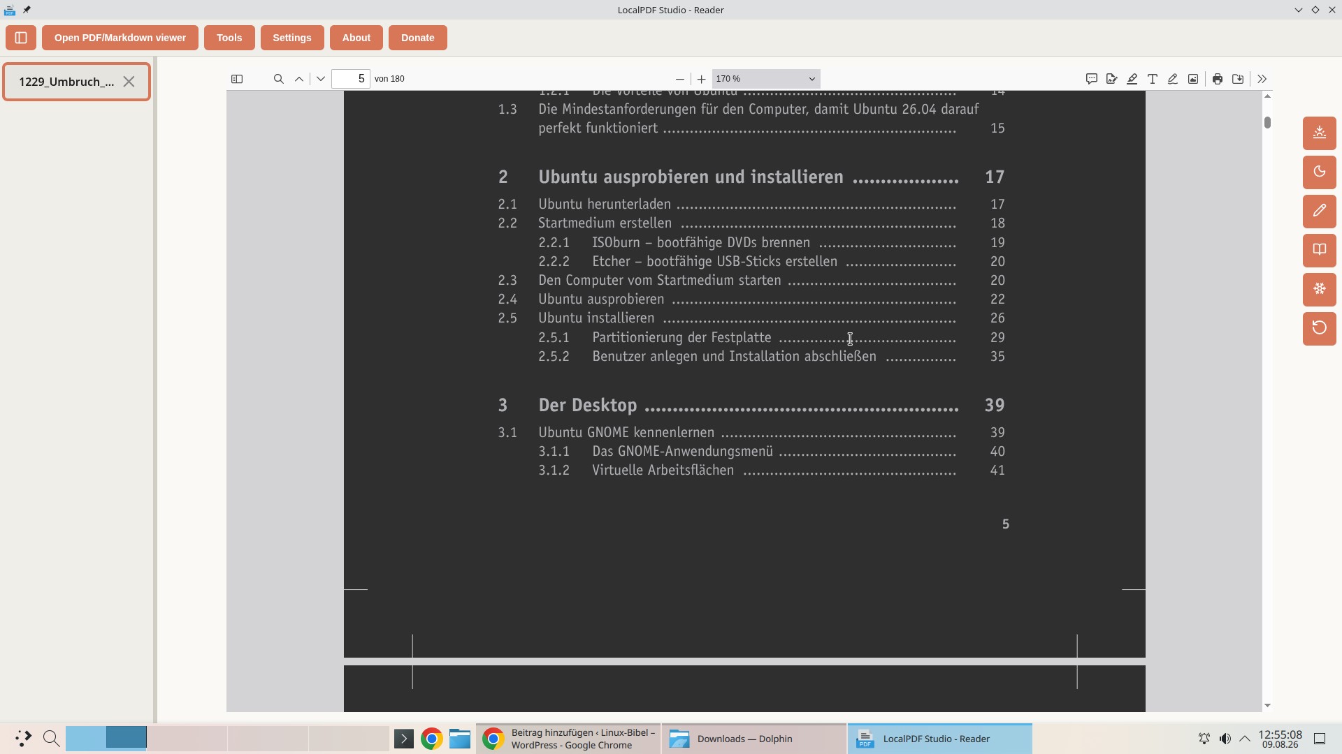Image resolution: width=1342 pixels, height=754 pixels.
Task: Select the freehand draw tool
Action: (1173, 79)
